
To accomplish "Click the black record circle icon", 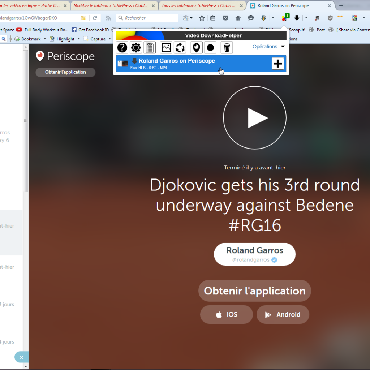I will [210, 47].
